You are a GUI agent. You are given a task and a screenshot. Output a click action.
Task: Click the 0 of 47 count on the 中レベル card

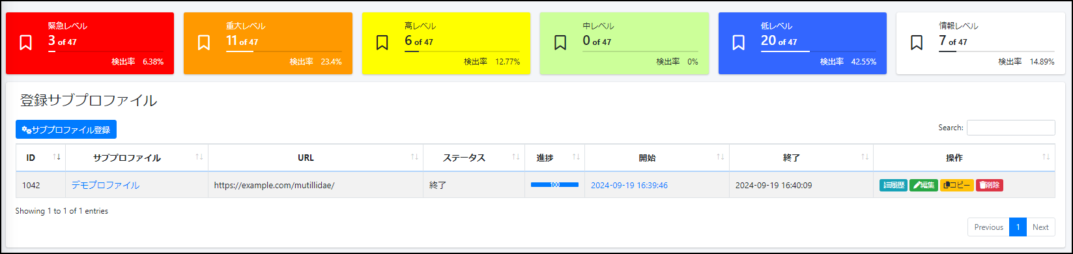tap(597, 41)
